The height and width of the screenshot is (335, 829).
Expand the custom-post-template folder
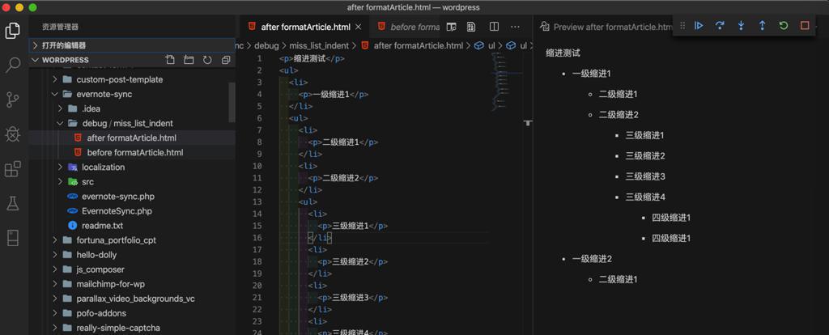[x=54, y=80]
